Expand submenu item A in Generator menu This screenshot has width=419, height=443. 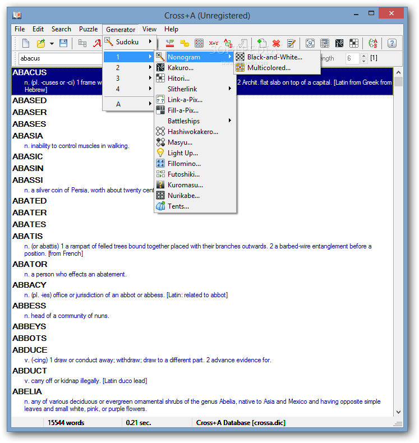(128, 104)
